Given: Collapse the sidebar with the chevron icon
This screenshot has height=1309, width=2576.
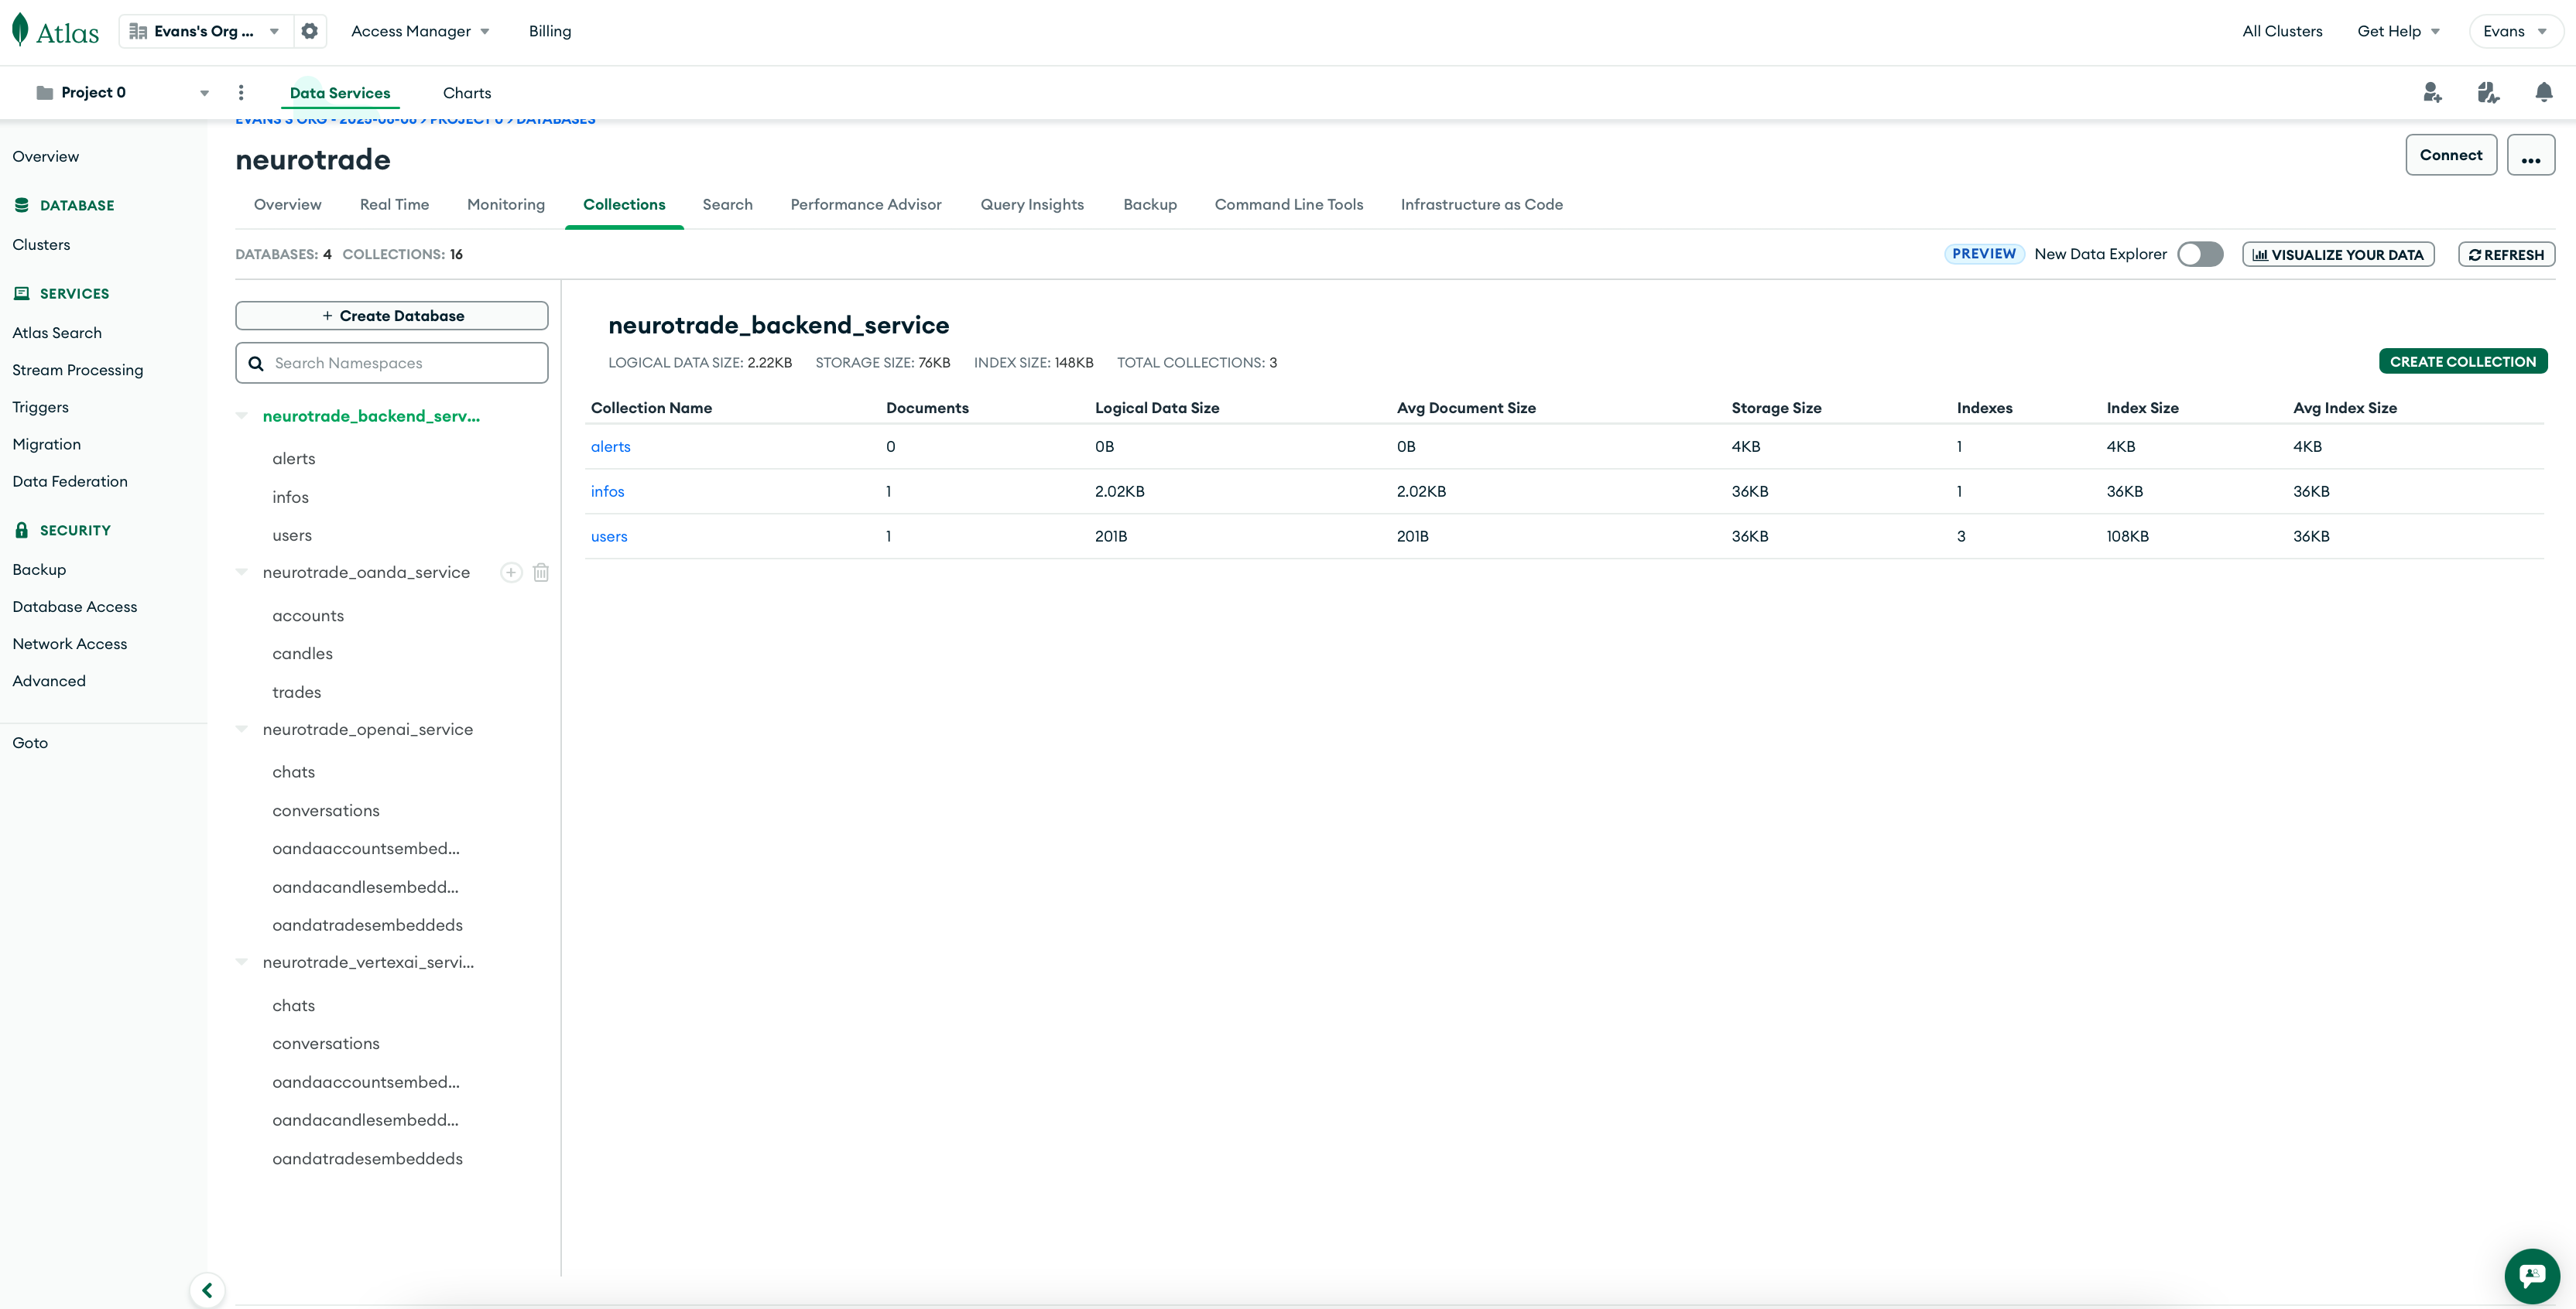Looking at the screenshot, I should tap(207, 1290).
